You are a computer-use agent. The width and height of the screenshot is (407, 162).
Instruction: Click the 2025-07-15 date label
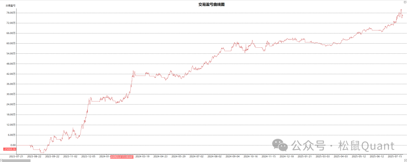pos(396,156)
